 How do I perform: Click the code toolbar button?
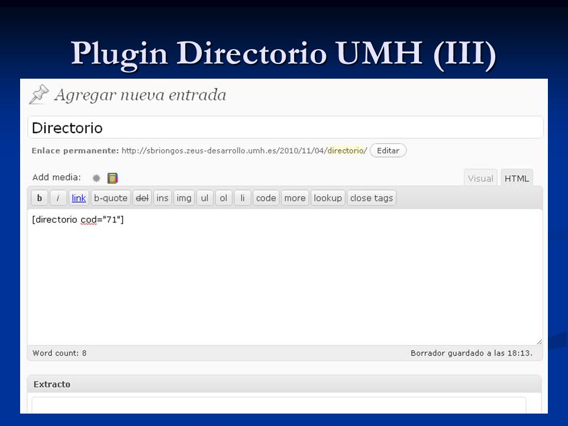(x=266, y=198)
